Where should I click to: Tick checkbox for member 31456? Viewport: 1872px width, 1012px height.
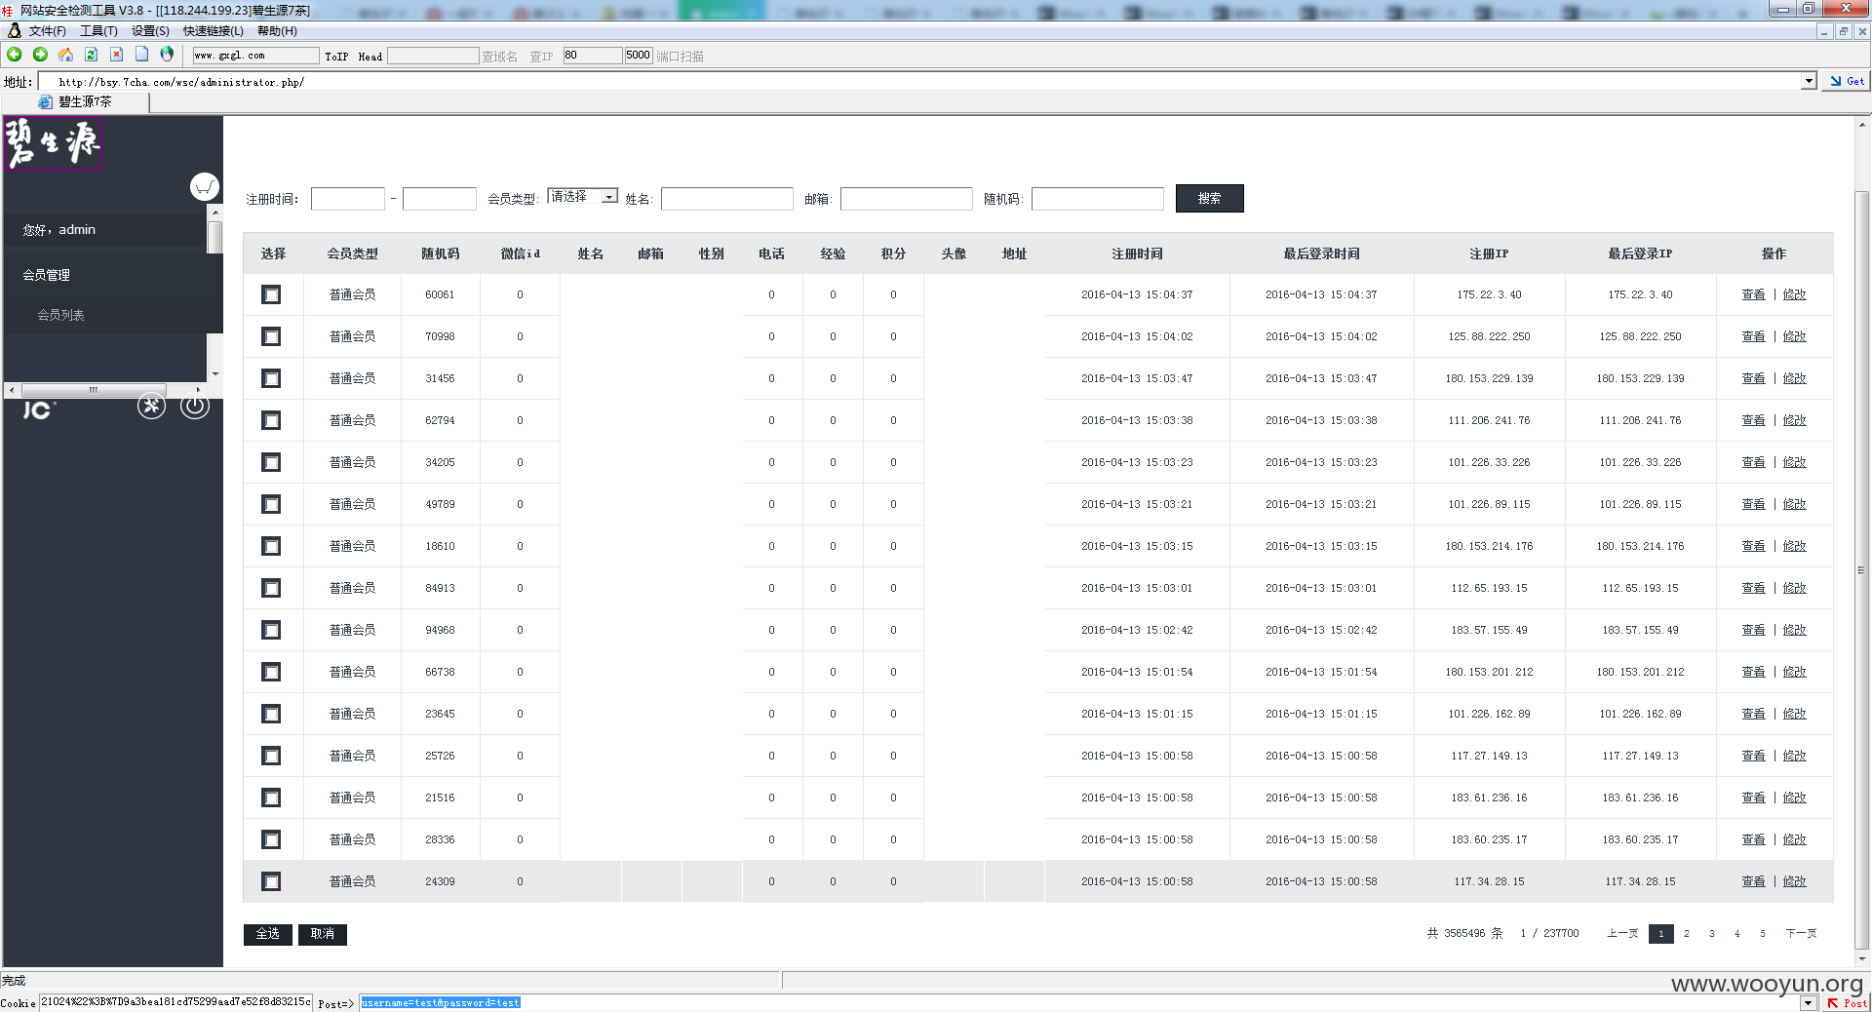click(271, 378)
